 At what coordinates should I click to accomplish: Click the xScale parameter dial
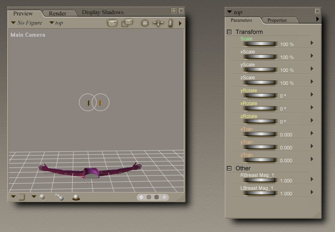click(x=261, y=57)
